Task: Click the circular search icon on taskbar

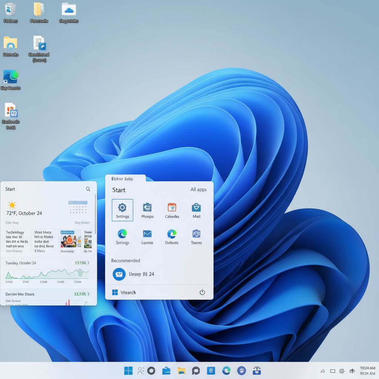Action: pos(151,370)
